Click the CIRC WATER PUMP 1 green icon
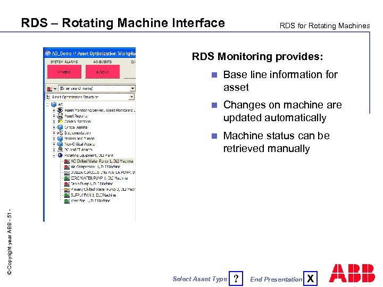The width and height of the screenshot is (383, 287). [66, 179]
